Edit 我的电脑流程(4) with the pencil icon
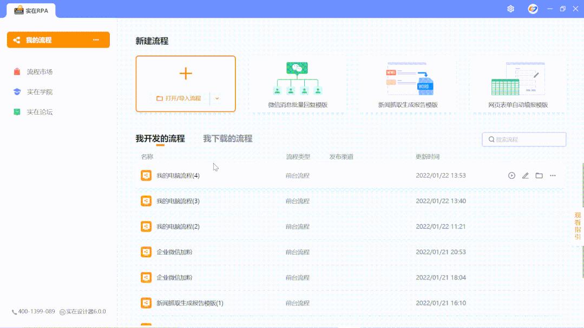Screen dimensions: 584x328 (524, 175)
